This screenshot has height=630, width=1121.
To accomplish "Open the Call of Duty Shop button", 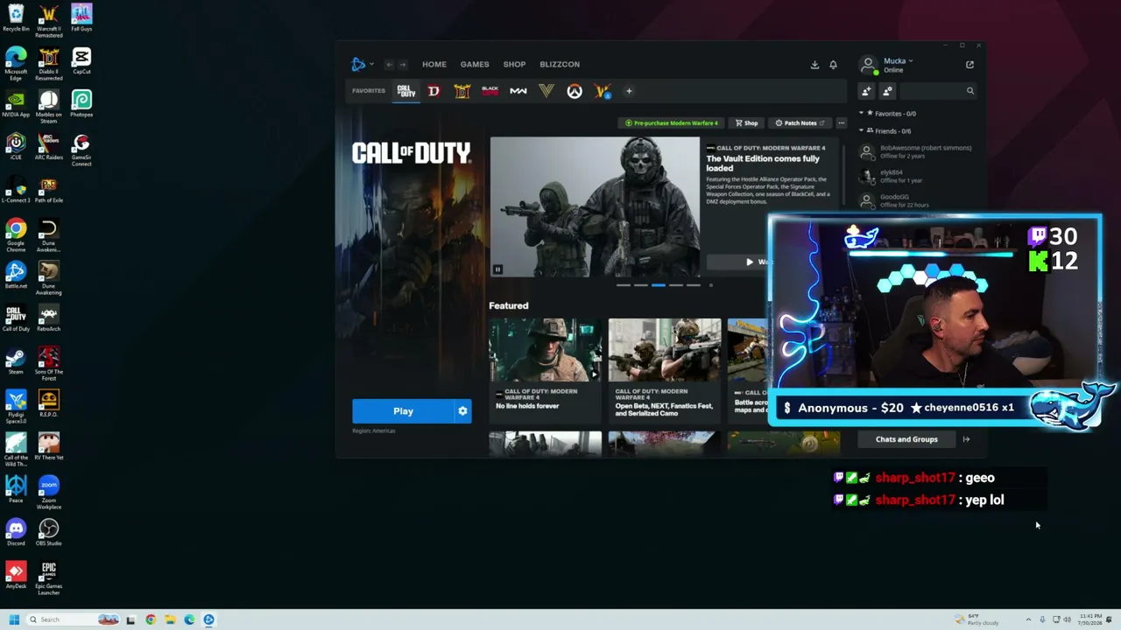I will click(x=747, y=123).
